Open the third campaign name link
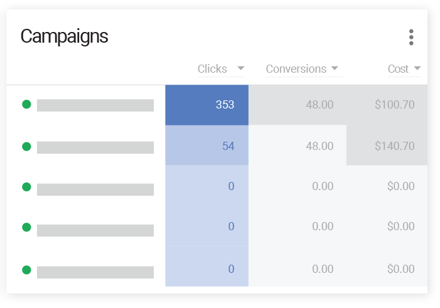 coord(95,189)
